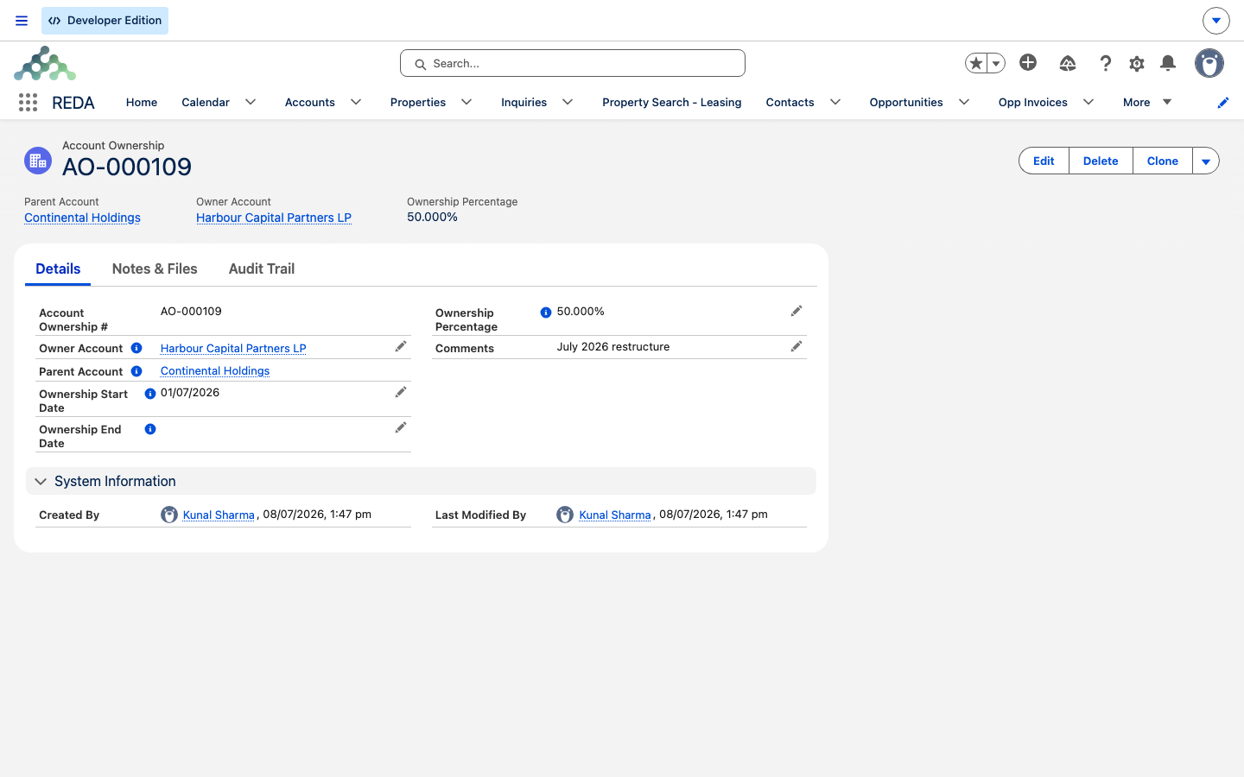The height and width of the screenshot is (777, 1244).
Task: Open Continental Holdings link in header
Action: point(82,218)
